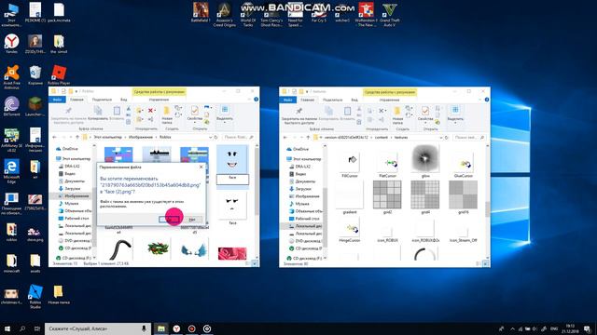Launch the Yandex browser desktop icon
The image size is (597, 335).
point(11,44)
